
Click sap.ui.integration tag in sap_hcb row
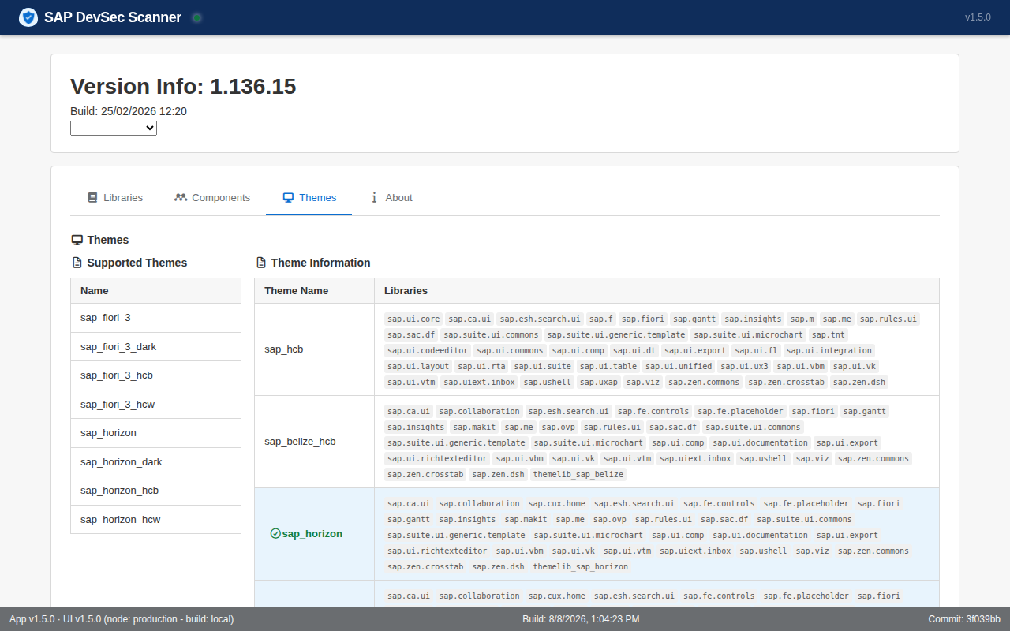[829, 351]
